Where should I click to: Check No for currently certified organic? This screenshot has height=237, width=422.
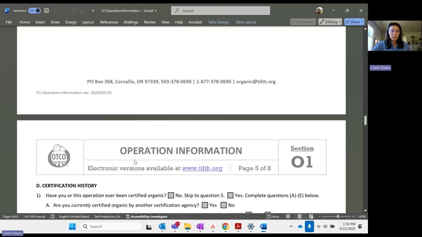click(224, 205)
